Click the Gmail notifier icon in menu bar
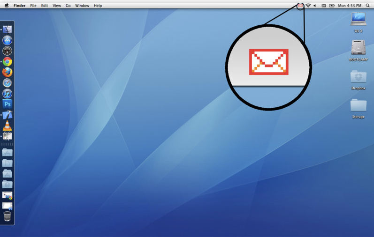 pos(300,6)
